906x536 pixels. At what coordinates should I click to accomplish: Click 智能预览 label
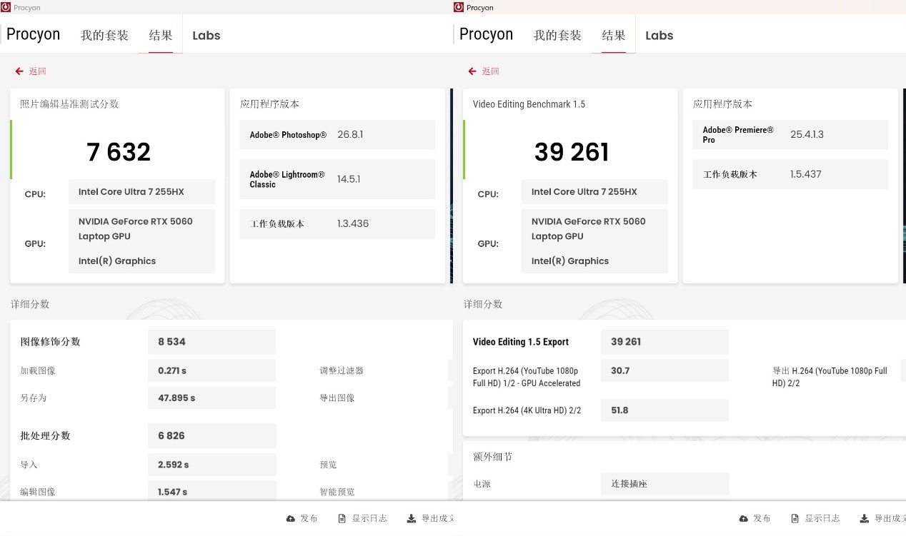pyautogui.click(x=337, y=492)
